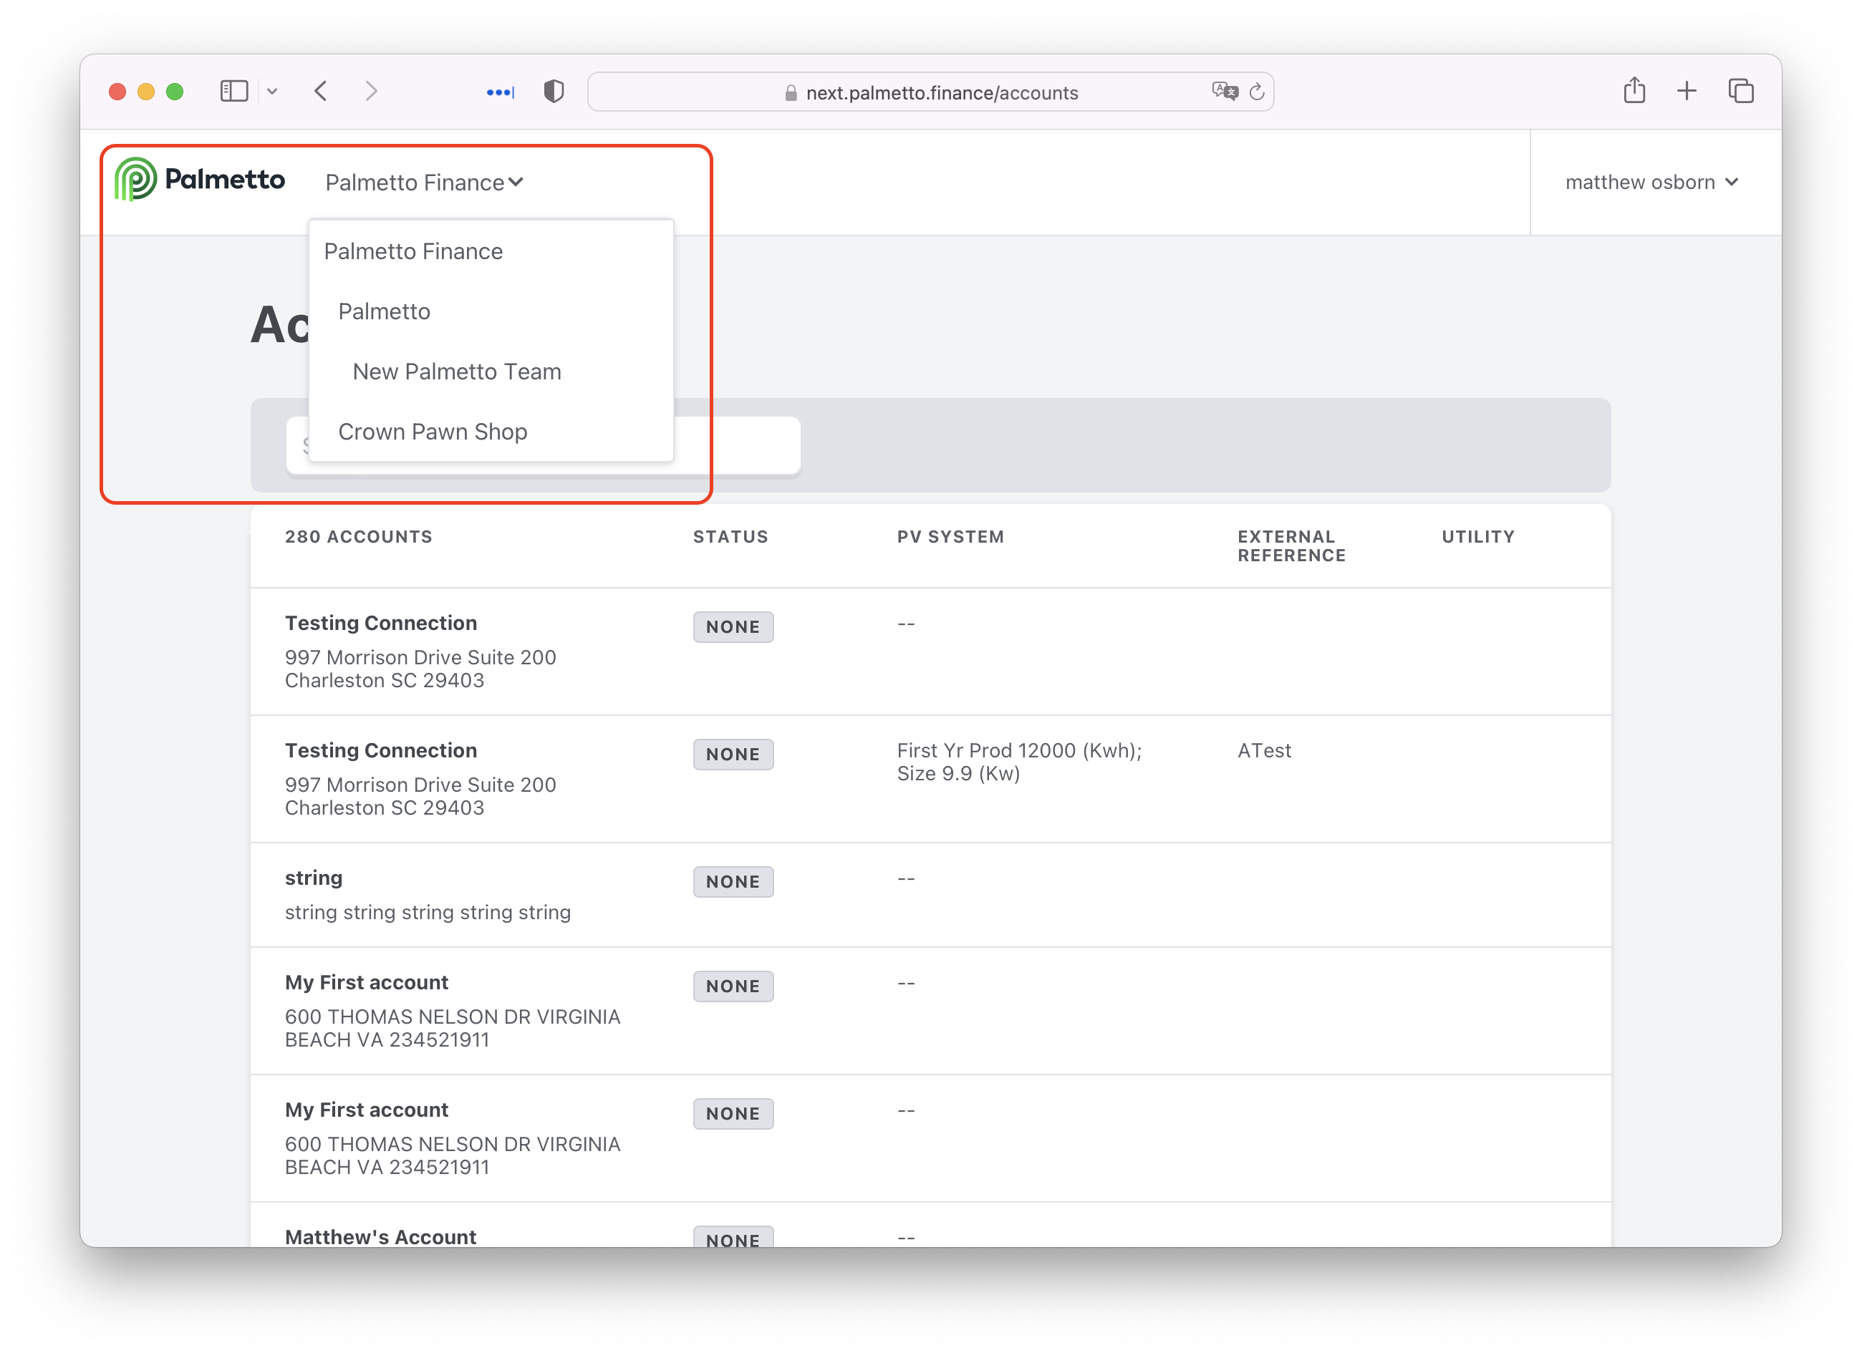Expand sidebar options chevron in toolbar
1862x1353 pixels.
[273, 92]
